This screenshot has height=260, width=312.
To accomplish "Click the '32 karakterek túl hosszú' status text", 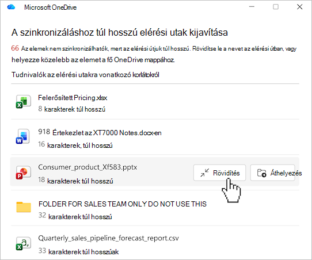I will click(x=75, y=216).
